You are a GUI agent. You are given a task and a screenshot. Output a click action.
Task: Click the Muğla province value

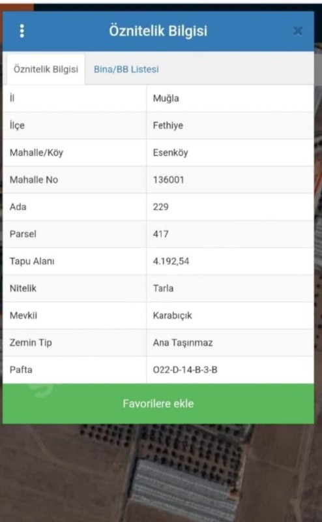[166, 99]
